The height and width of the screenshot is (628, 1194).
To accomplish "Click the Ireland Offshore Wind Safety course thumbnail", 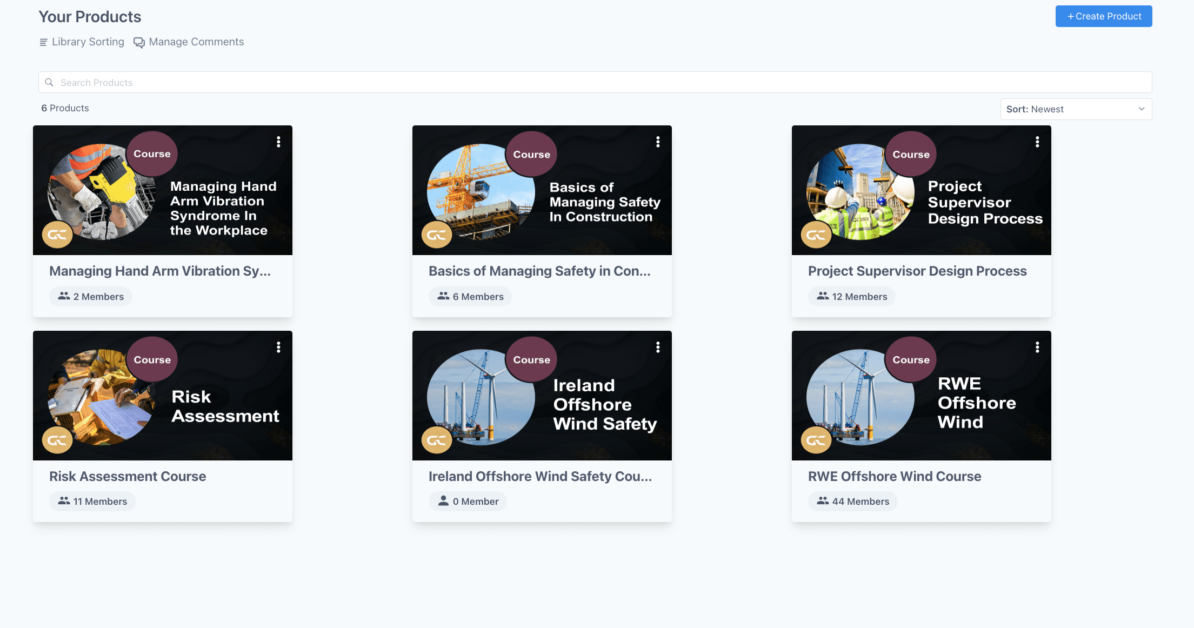I will [x=542, y=395].
